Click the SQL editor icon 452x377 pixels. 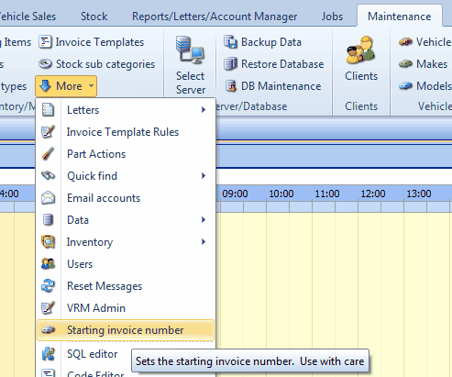point(49,354)
